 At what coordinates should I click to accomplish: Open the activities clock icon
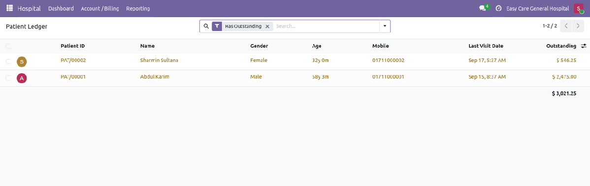498,8
